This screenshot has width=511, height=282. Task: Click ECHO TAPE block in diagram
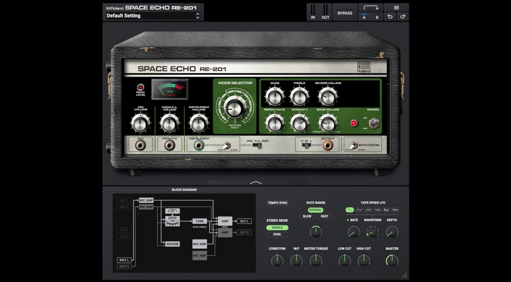(x=172, y=221)
